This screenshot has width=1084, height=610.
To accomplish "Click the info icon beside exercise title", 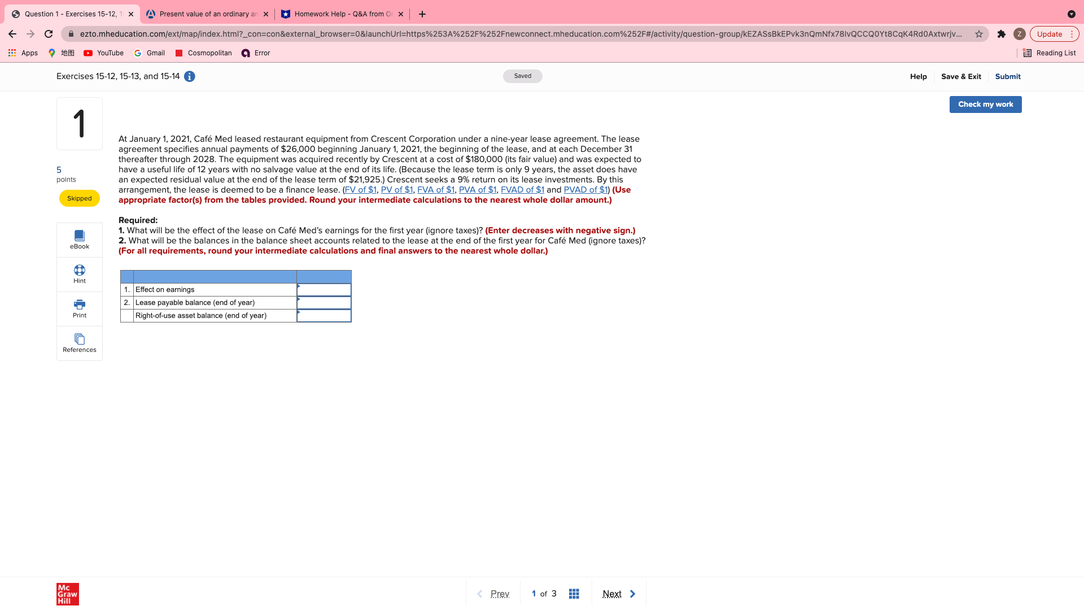I will tap(190, 76).
